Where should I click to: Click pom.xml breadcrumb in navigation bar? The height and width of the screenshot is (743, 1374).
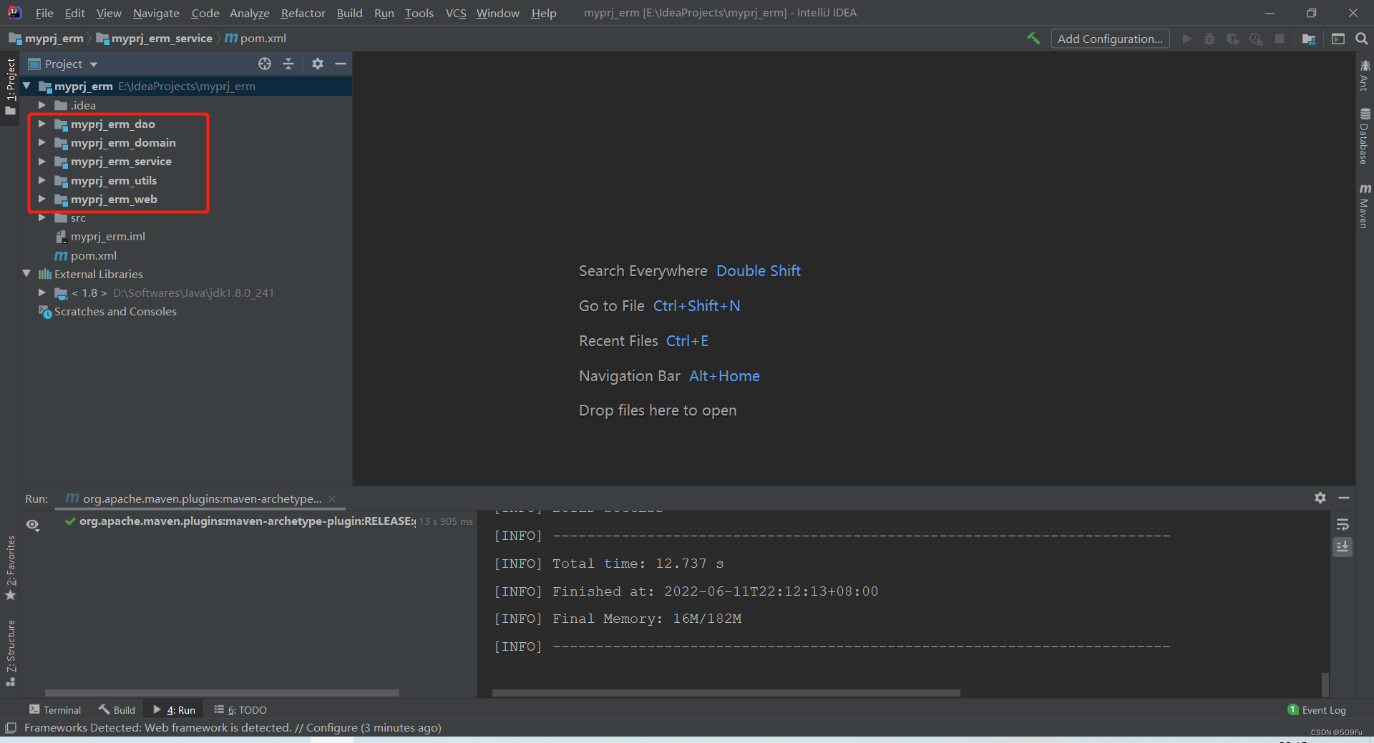(x=255, y=39)
